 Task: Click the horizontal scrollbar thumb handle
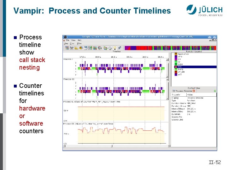click(x=112, y=146)
